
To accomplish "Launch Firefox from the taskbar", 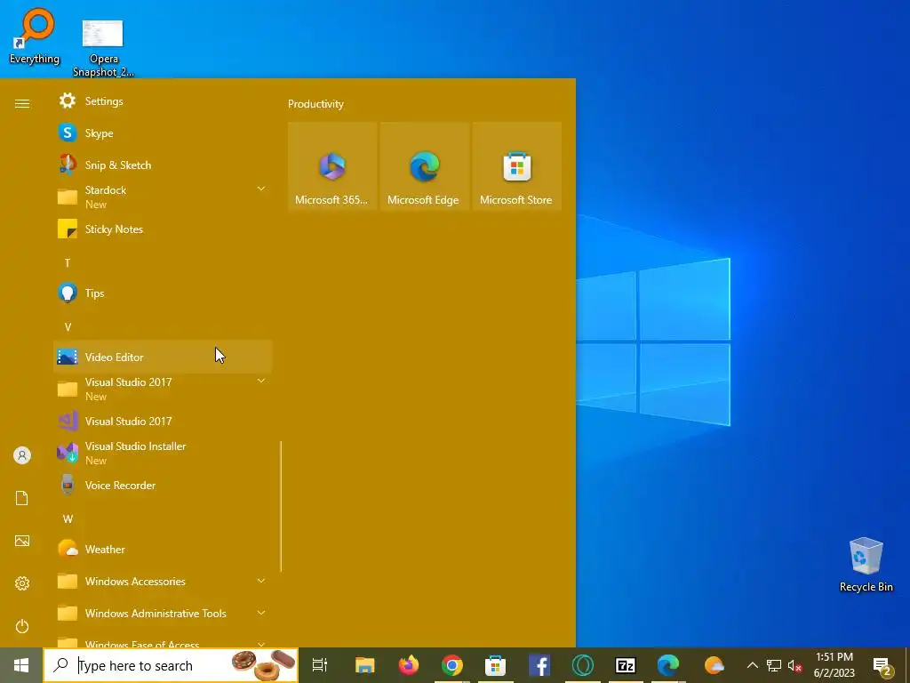I will (x=409, y=665).
